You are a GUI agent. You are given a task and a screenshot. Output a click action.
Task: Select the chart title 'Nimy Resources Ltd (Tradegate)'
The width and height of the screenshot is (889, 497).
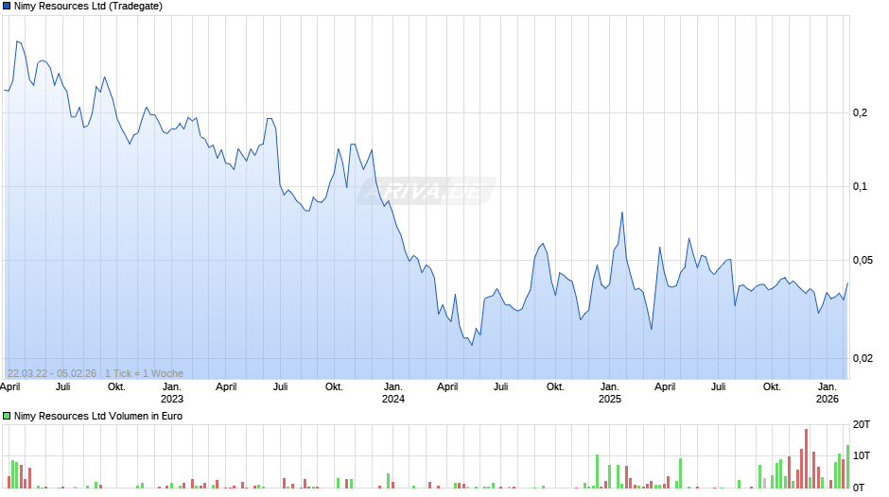(x=88, y=7)
